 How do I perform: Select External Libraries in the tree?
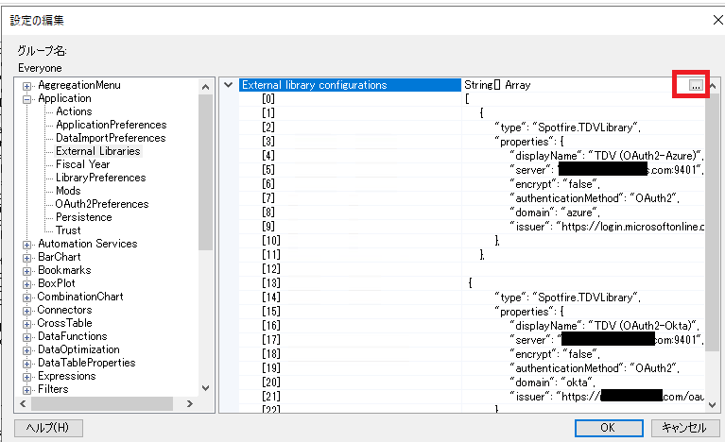98,151
